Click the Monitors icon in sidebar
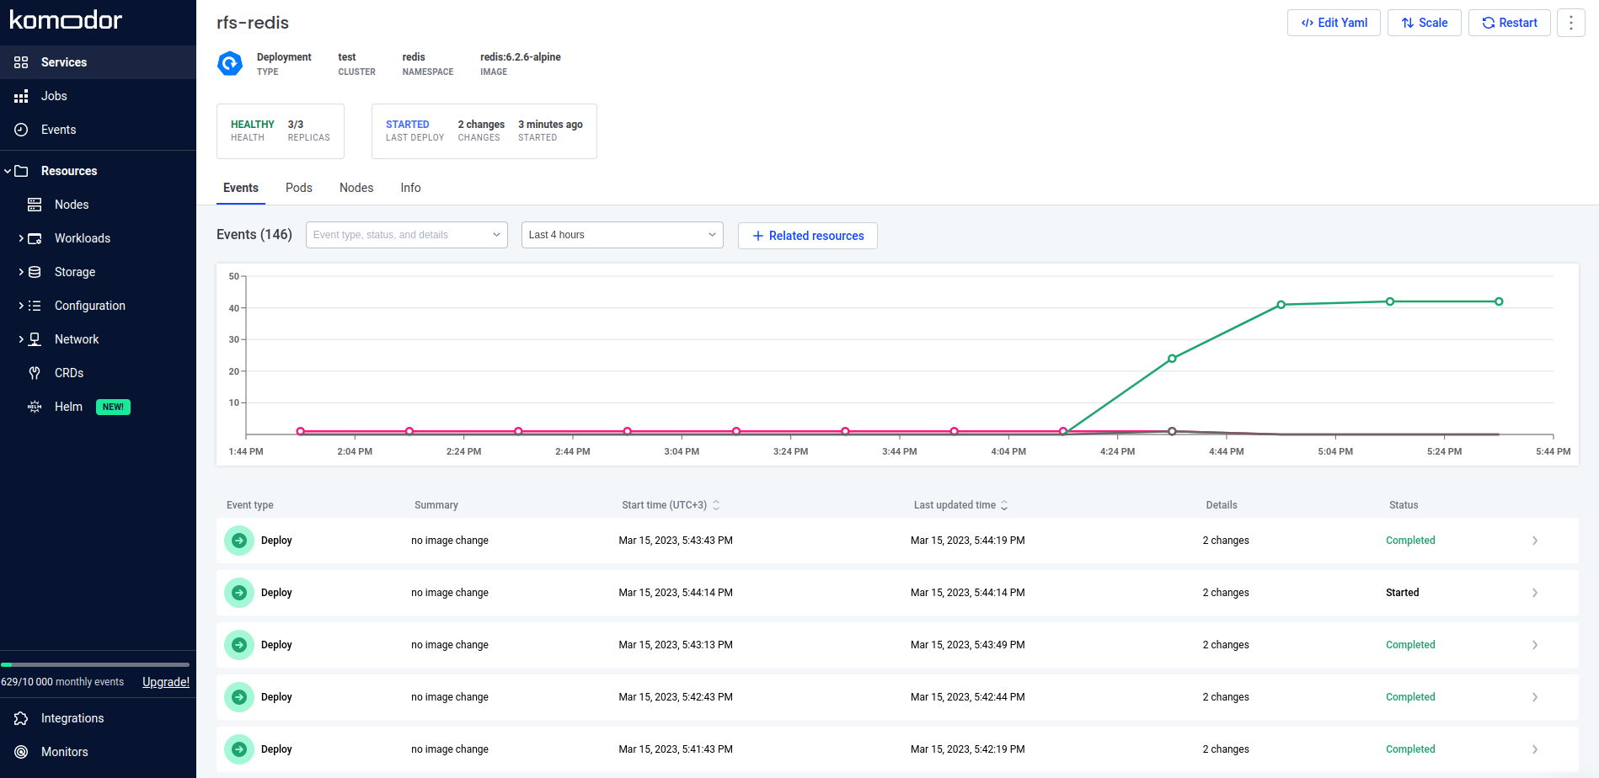The height and width of the screenshot is (778, 1599). click(22, 752)
